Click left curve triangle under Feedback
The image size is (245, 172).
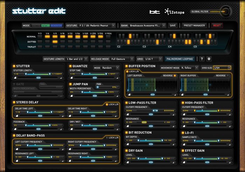[x=15, y=129]
